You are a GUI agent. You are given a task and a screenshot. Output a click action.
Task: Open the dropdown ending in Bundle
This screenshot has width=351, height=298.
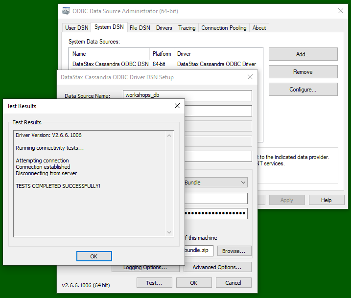click(216, 183)
